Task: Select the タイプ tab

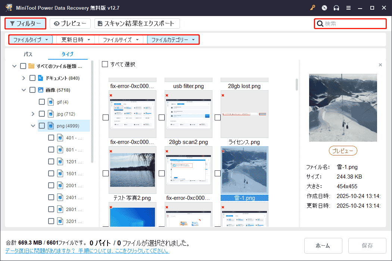Action: (x=68, y=54)
